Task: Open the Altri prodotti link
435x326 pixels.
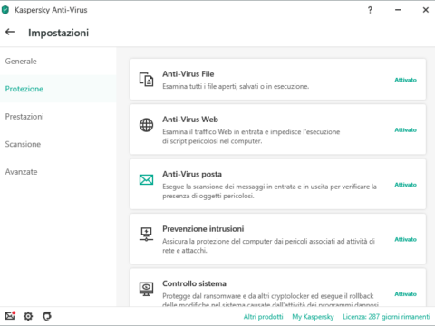Action: point(264,317)
